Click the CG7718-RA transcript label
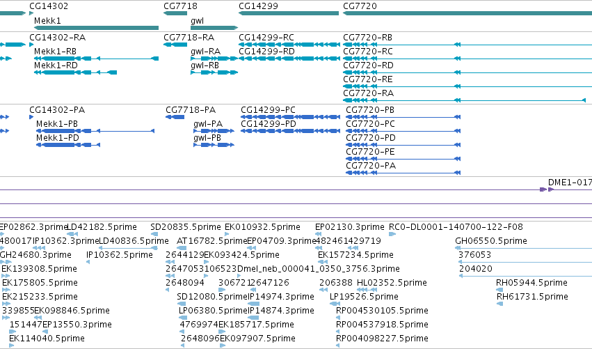The width and height of the screenshot is (592, 349). pos(189,38)
